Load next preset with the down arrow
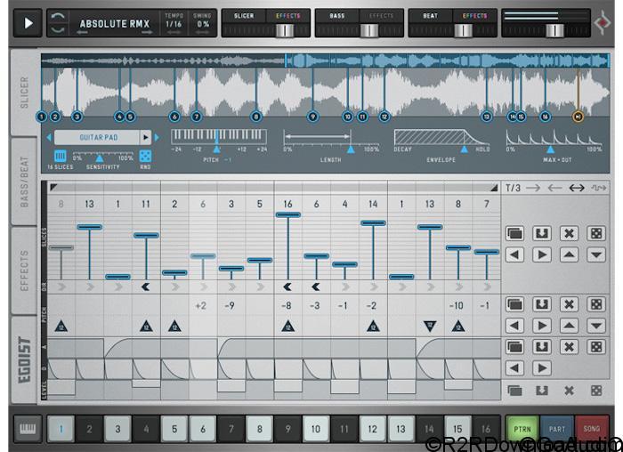Screen dimensions: 623x452 pos(58,29)
